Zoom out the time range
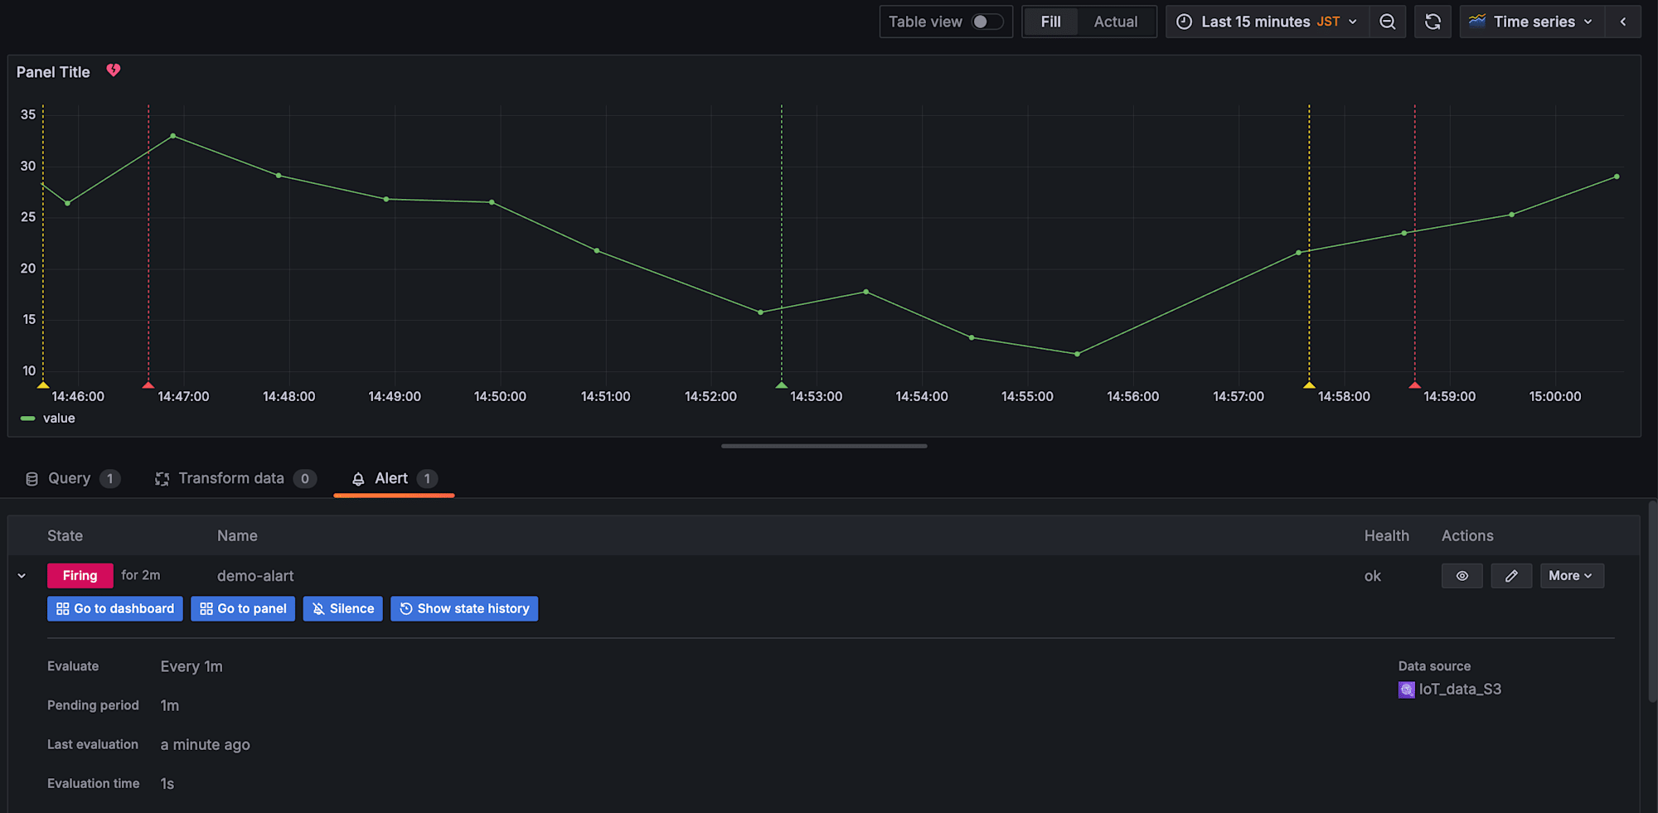 1388,22
